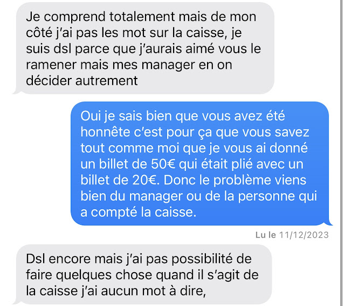Viewport: 345px width, 306px height.
Task: Click the word 'possibilité' in last message
Action: [202, 259]
